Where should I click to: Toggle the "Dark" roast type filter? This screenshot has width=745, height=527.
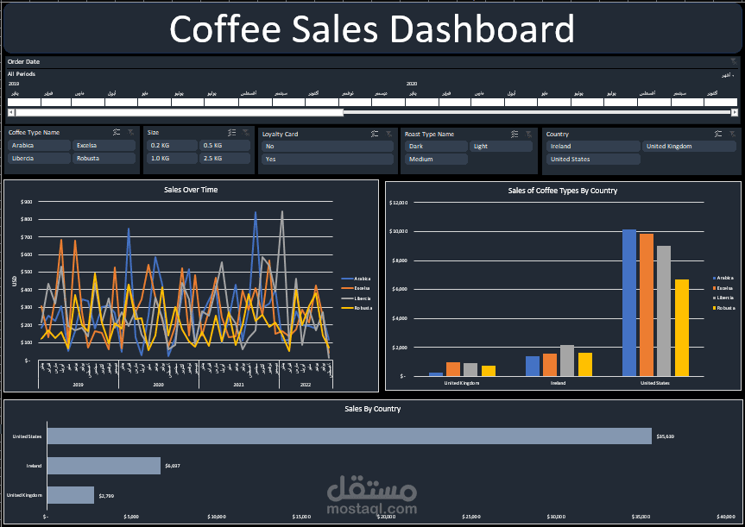coord(436,146)
